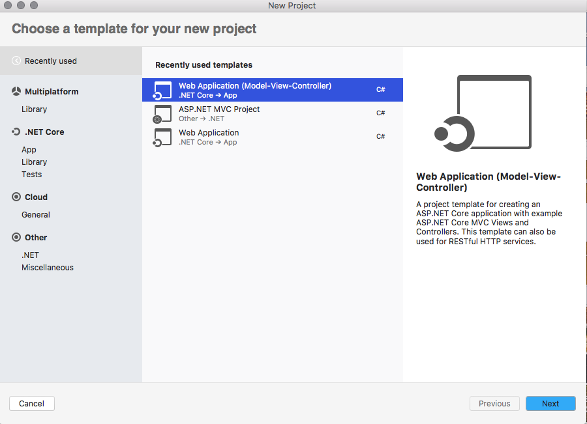
Task: Click the Cancel button
Action: tap(32, 403)
